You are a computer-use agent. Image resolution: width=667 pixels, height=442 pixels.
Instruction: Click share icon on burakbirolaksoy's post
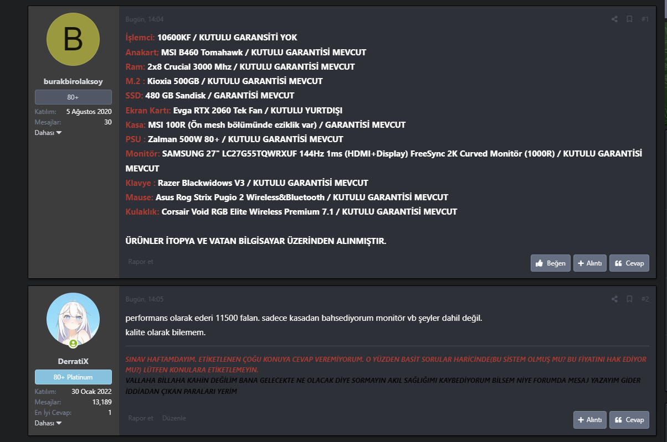[x=614, y=19]
